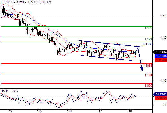Select the 1.121 green resistance label

(149, 39)
